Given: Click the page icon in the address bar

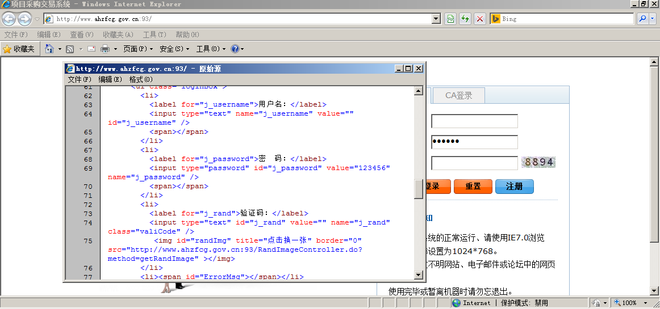Looking at the screenshot, I should (49, 19).
